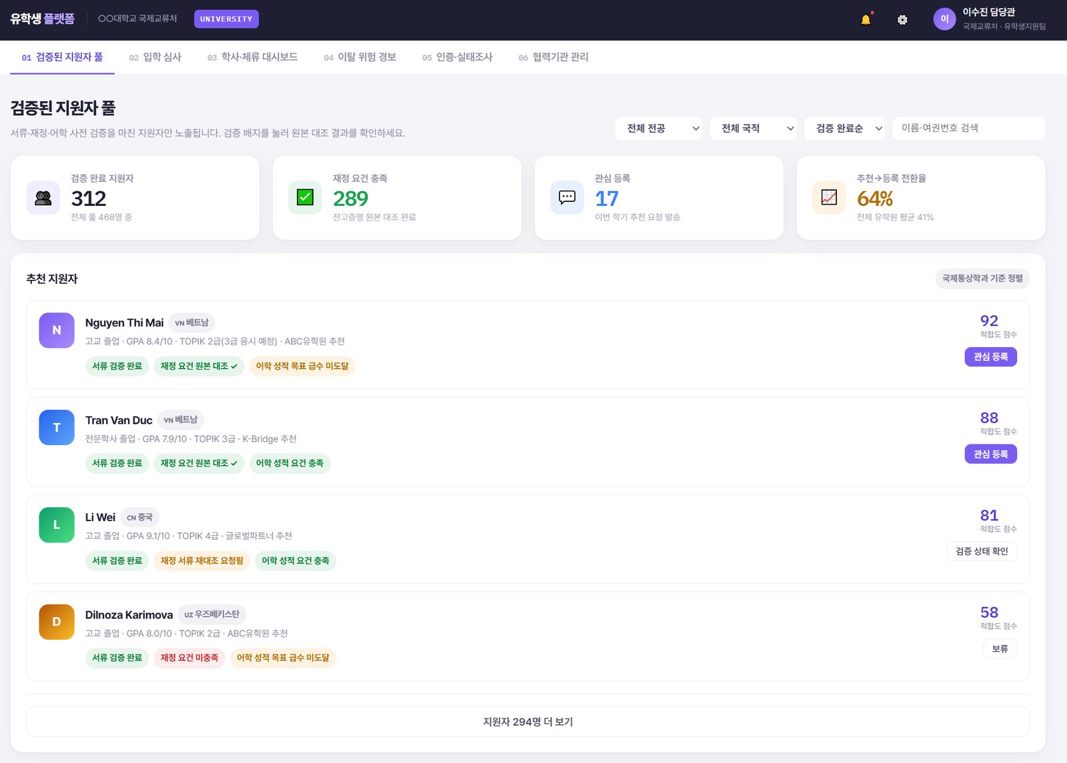This screenshot has height=763, width=1067.
Task: Click Nguyen's 재정 요건 원본 대조 badge
Action: coord(199,367)
